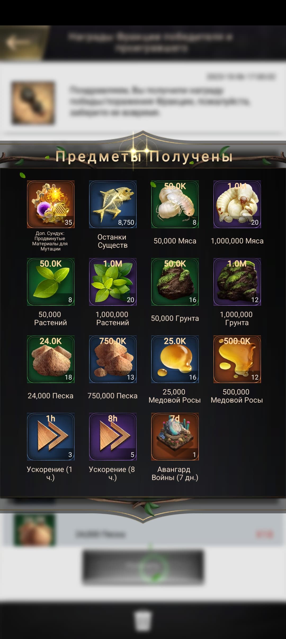The height and width of the screenshot is (639, 286).
Task: Tap the 1,000,000 Грунта soil icon
Action: [x=237, y=282]
